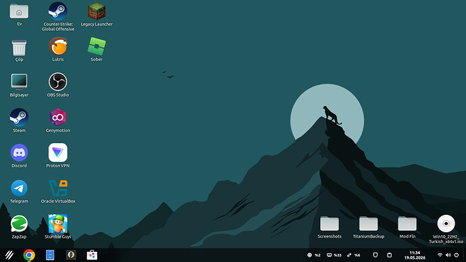Open the application menu in the taskbar

(9, 255)
